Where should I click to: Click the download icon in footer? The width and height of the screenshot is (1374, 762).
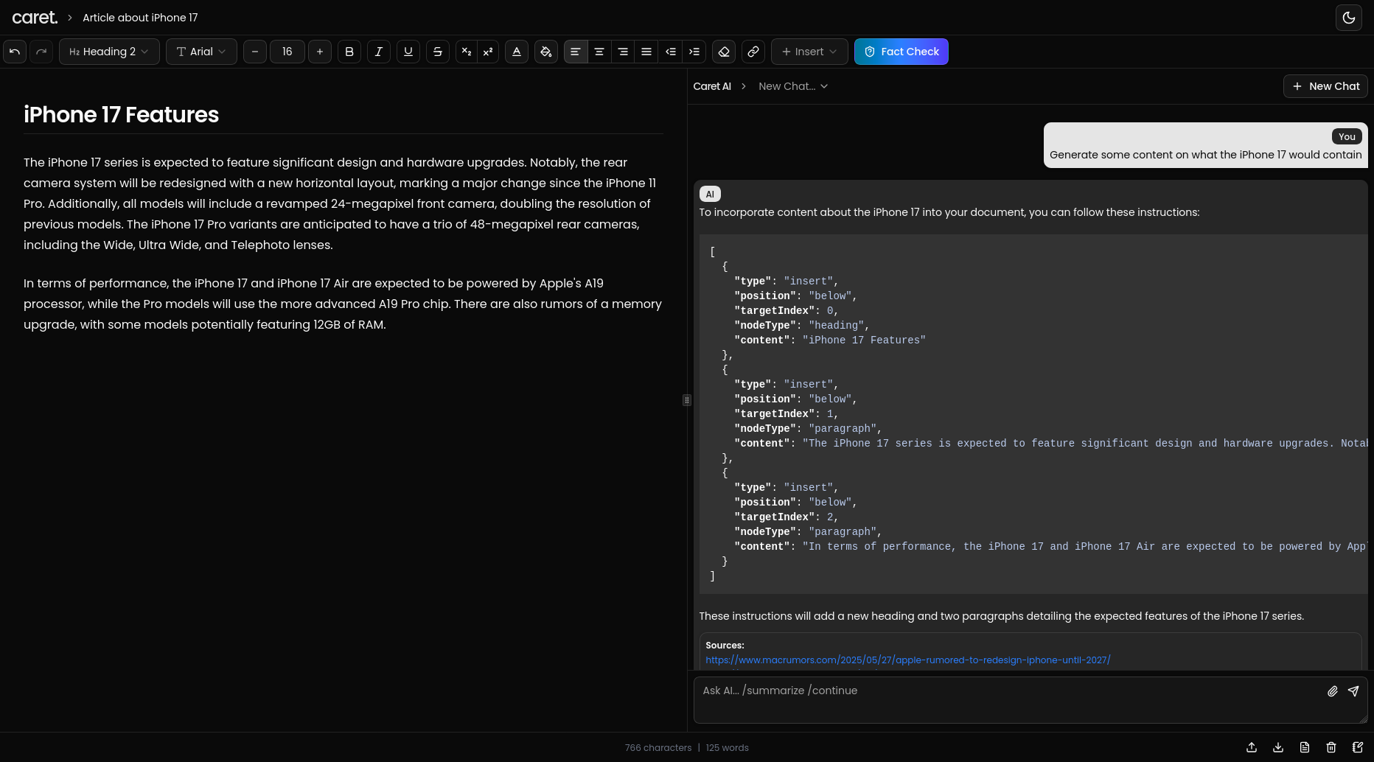point(1278,747)
